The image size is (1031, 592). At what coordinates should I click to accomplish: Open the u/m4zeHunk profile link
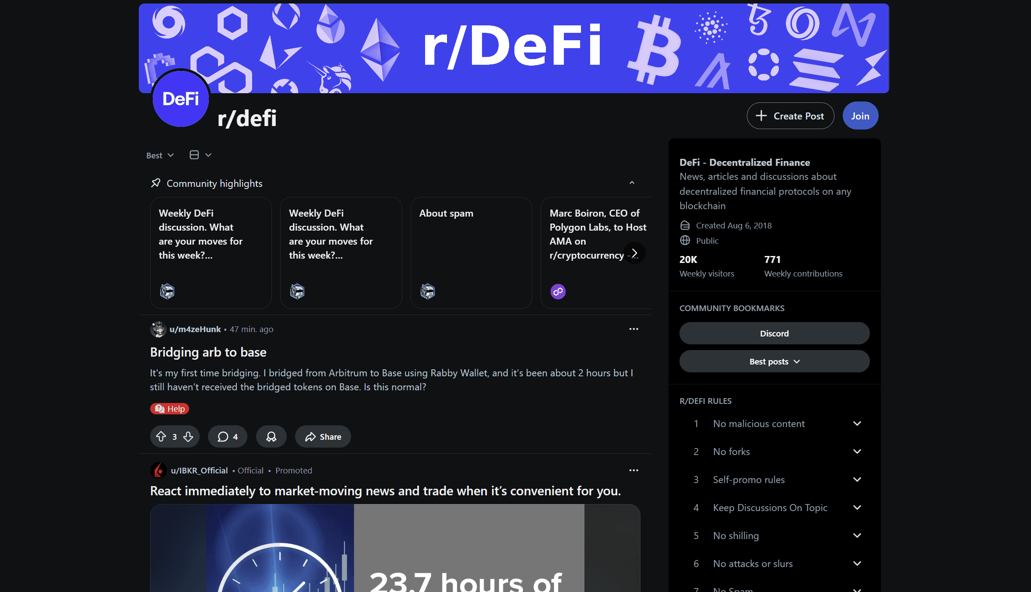click(x=195, y=329)
